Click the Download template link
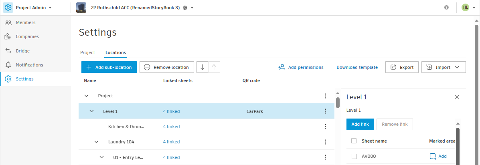Image resolution: width=480 pixels, height=165 pixels. point(357,67)
